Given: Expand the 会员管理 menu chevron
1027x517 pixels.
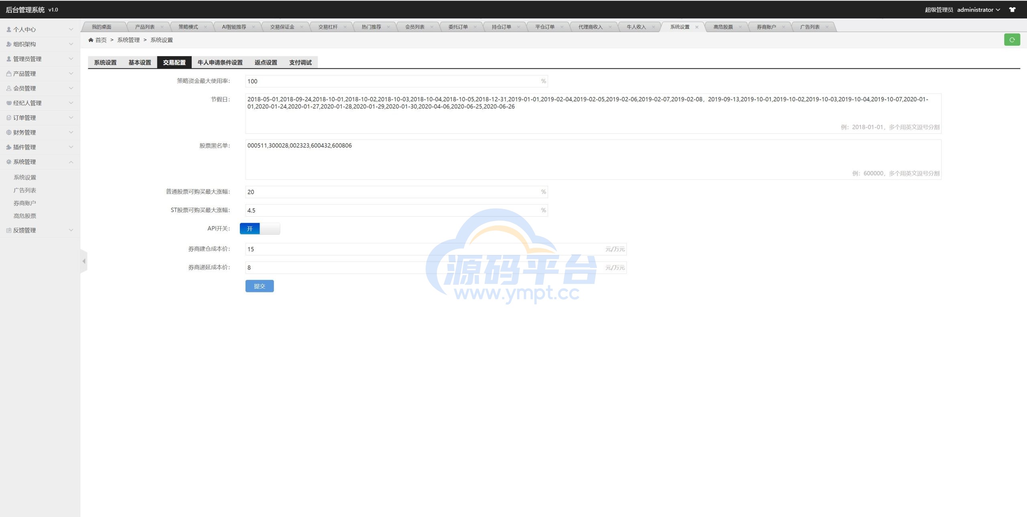Looking at the screenshot, I should click(71, 88).
